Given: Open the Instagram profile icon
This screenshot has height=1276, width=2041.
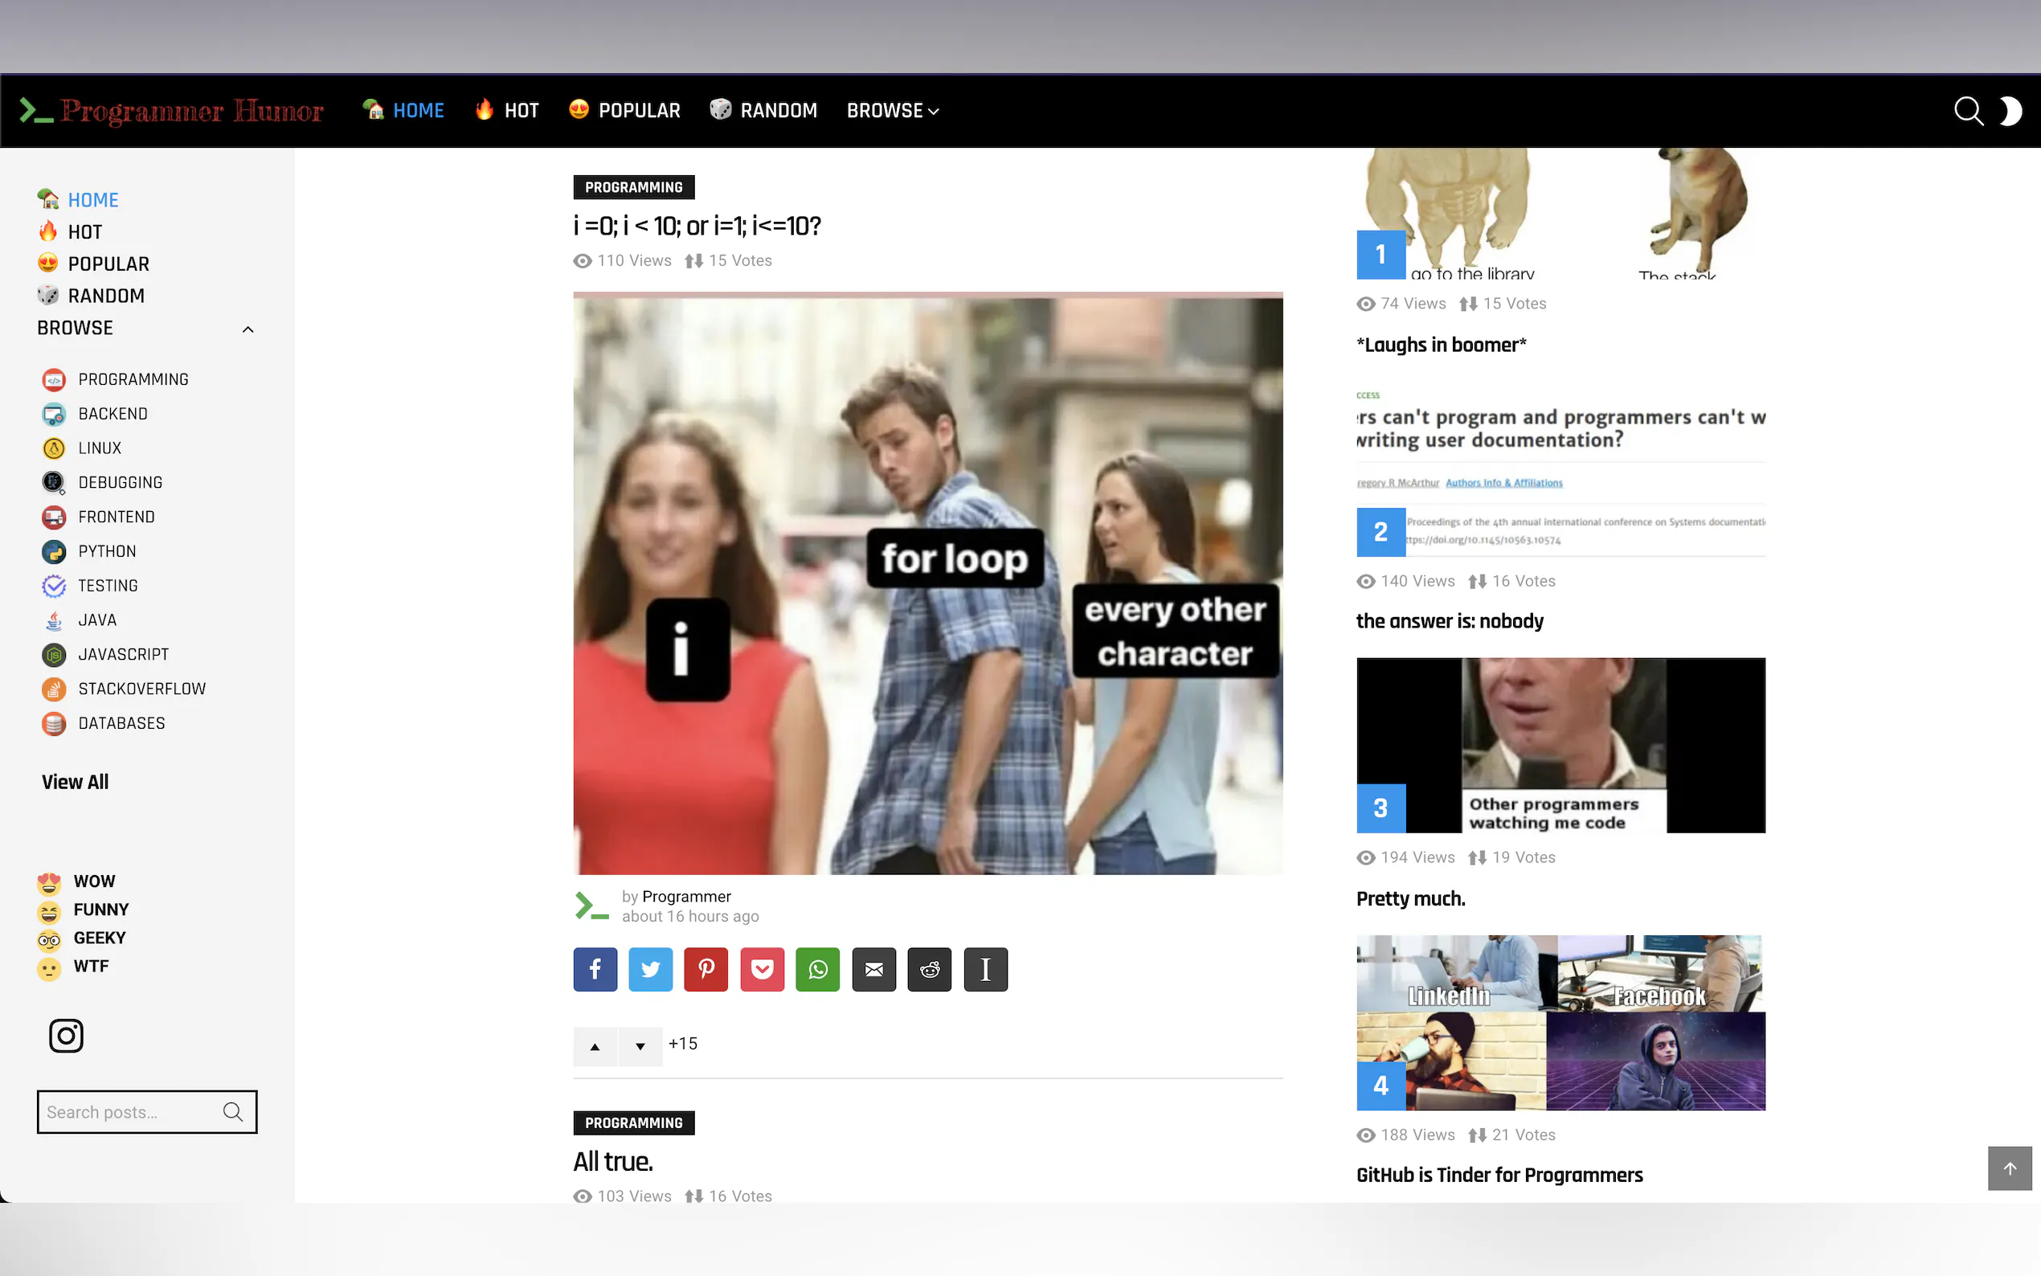Looking at the screenshot, I should 66,1036.
